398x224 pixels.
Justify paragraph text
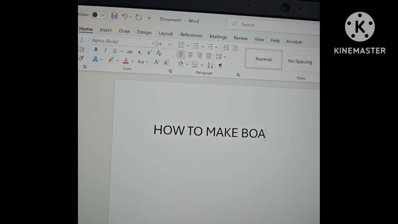[x=209, y=56]
